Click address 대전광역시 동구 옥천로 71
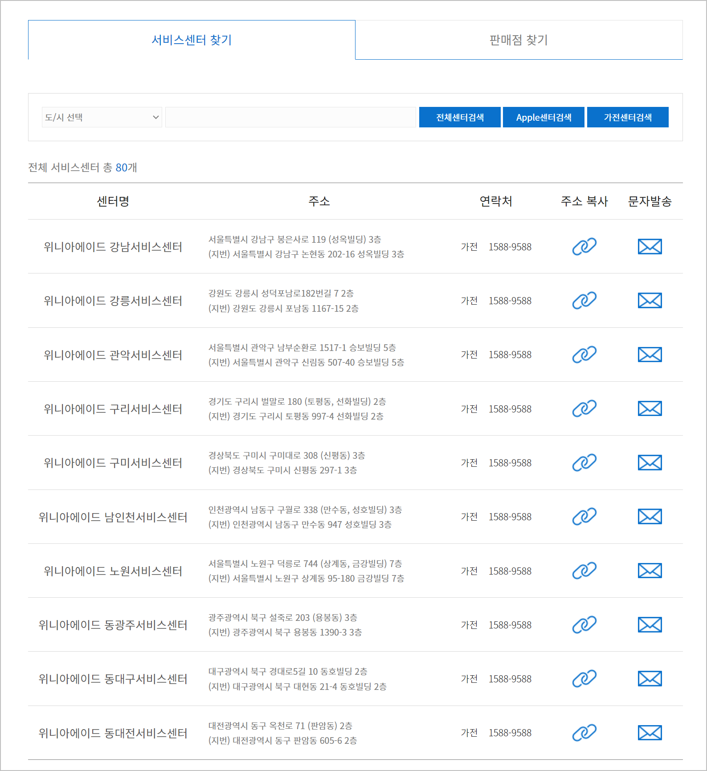 [x=280, y=726]
